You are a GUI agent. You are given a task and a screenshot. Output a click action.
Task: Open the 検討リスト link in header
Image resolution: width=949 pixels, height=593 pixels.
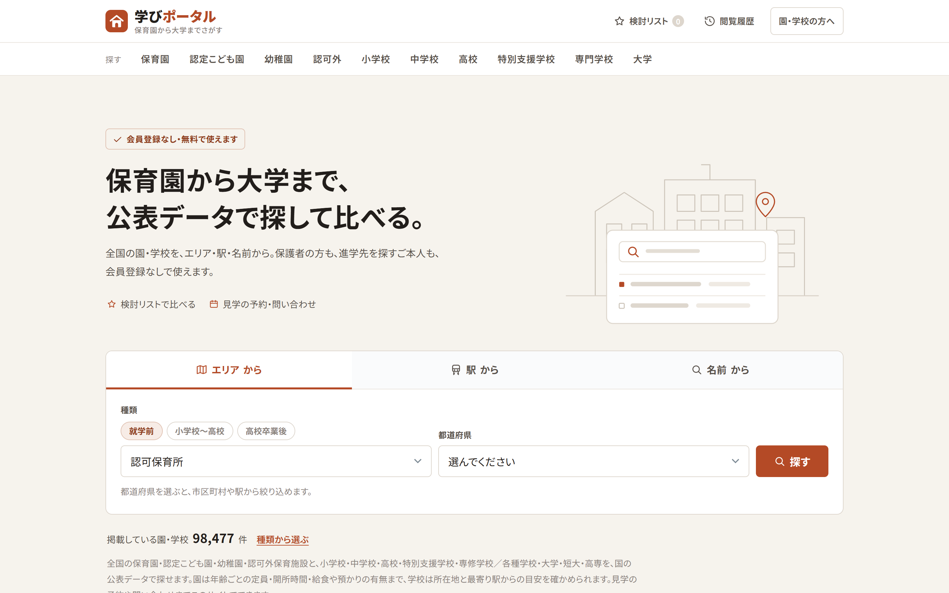pos(649,21)
